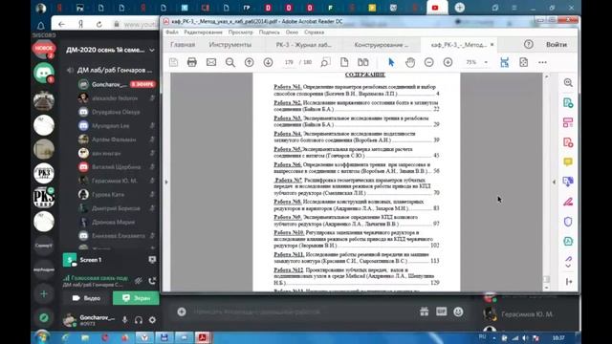This screenshot has width=612, height=344.
Task: Open the Редактирование menu
Action: pyautogui.click(x=203, y=32)
